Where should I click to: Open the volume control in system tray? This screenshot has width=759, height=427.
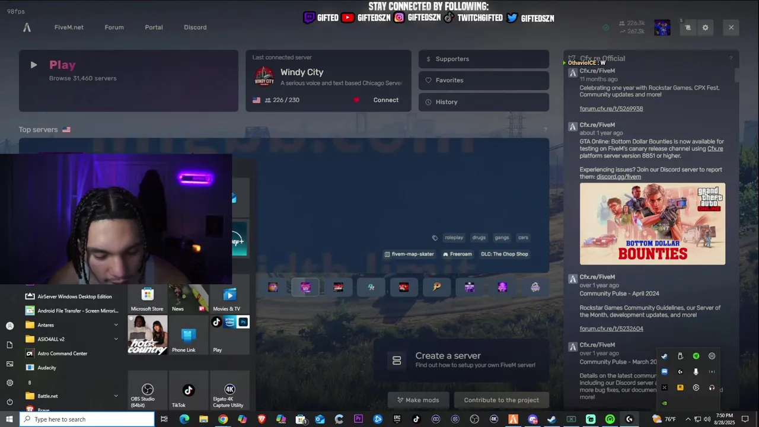coord(707,419)
